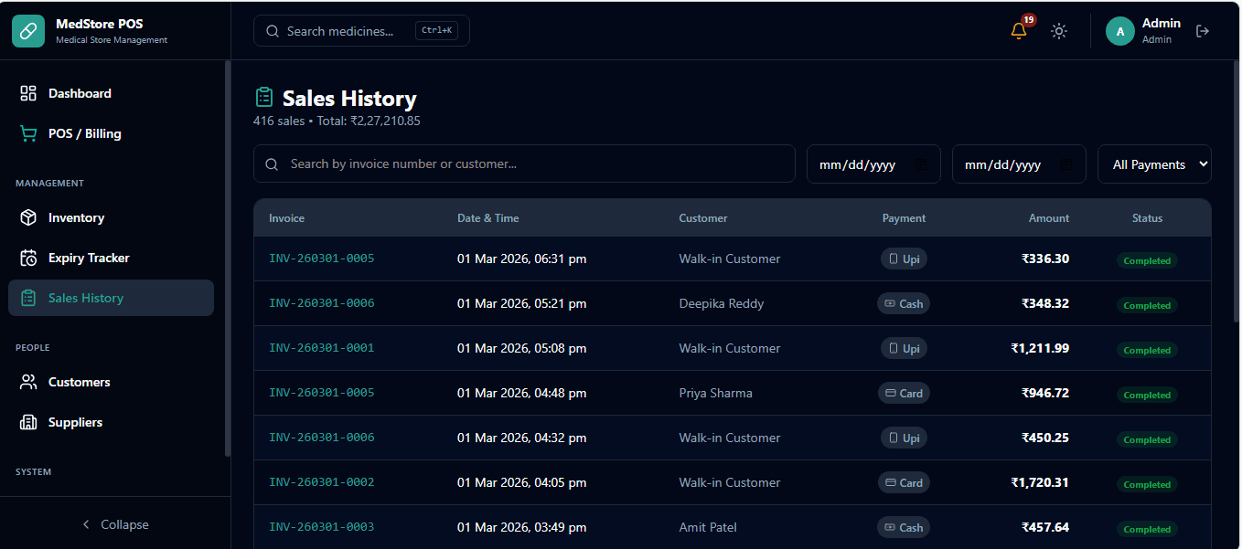The width and height of the screenshot is (1242, 549).
Task: Toggle light/dark theme sun icon
Action: click(1059, 31)
